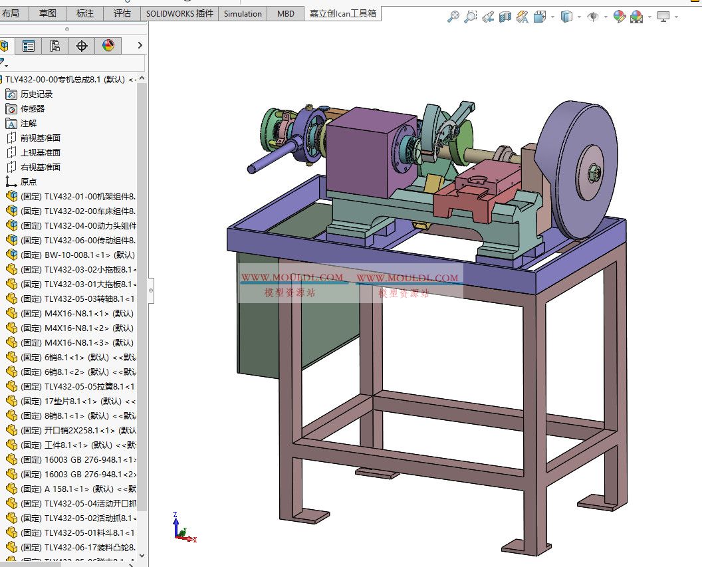Screen dimensions: 702x567
Task: Click the Apply Scene icon
Action: [635, 16]
